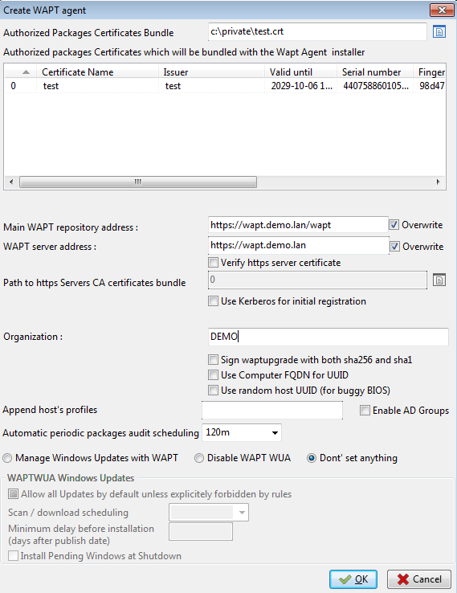Toggle Allow all Updates by default checkbox

(x=13, y=494)
